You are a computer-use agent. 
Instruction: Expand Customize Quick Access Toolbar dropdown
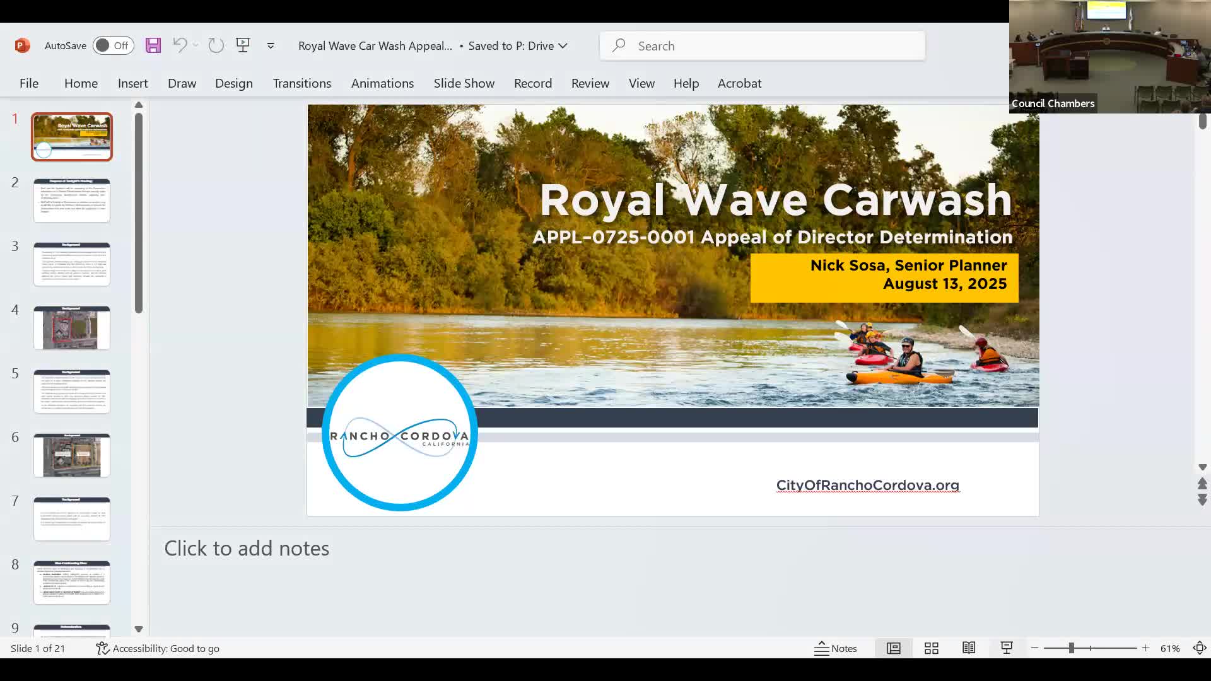[271, 45]
